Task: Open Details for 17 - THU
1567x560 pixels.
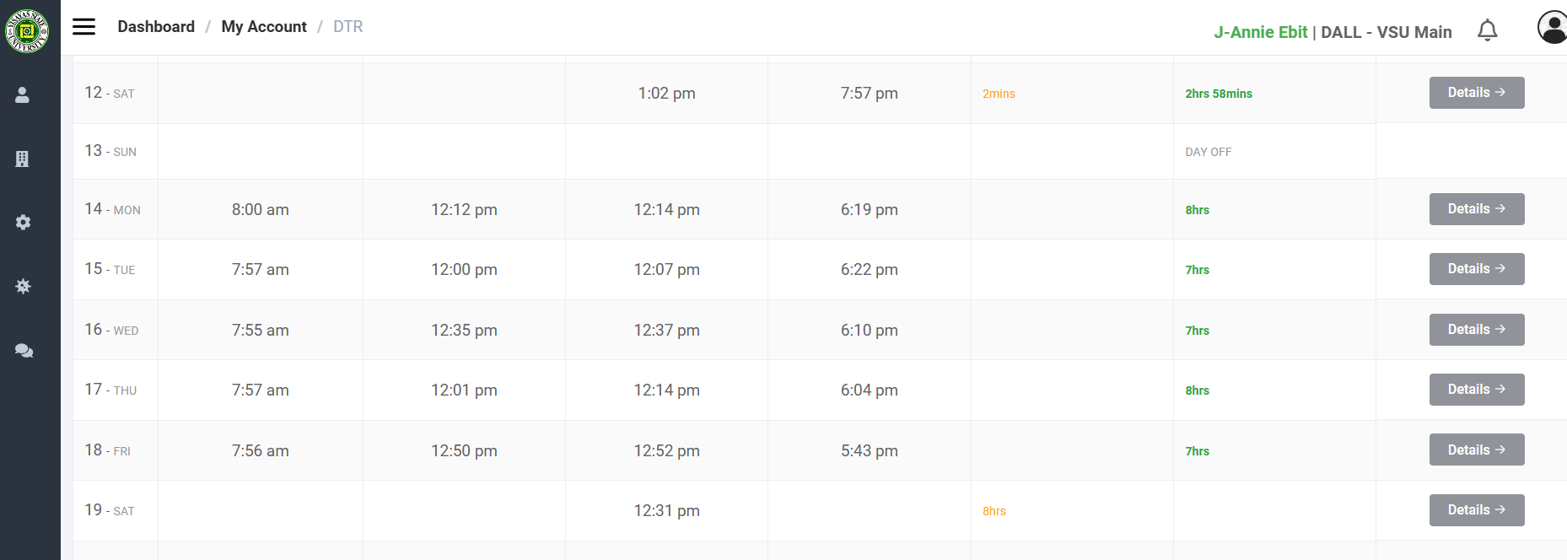Action: click(x=1476, y=390)
